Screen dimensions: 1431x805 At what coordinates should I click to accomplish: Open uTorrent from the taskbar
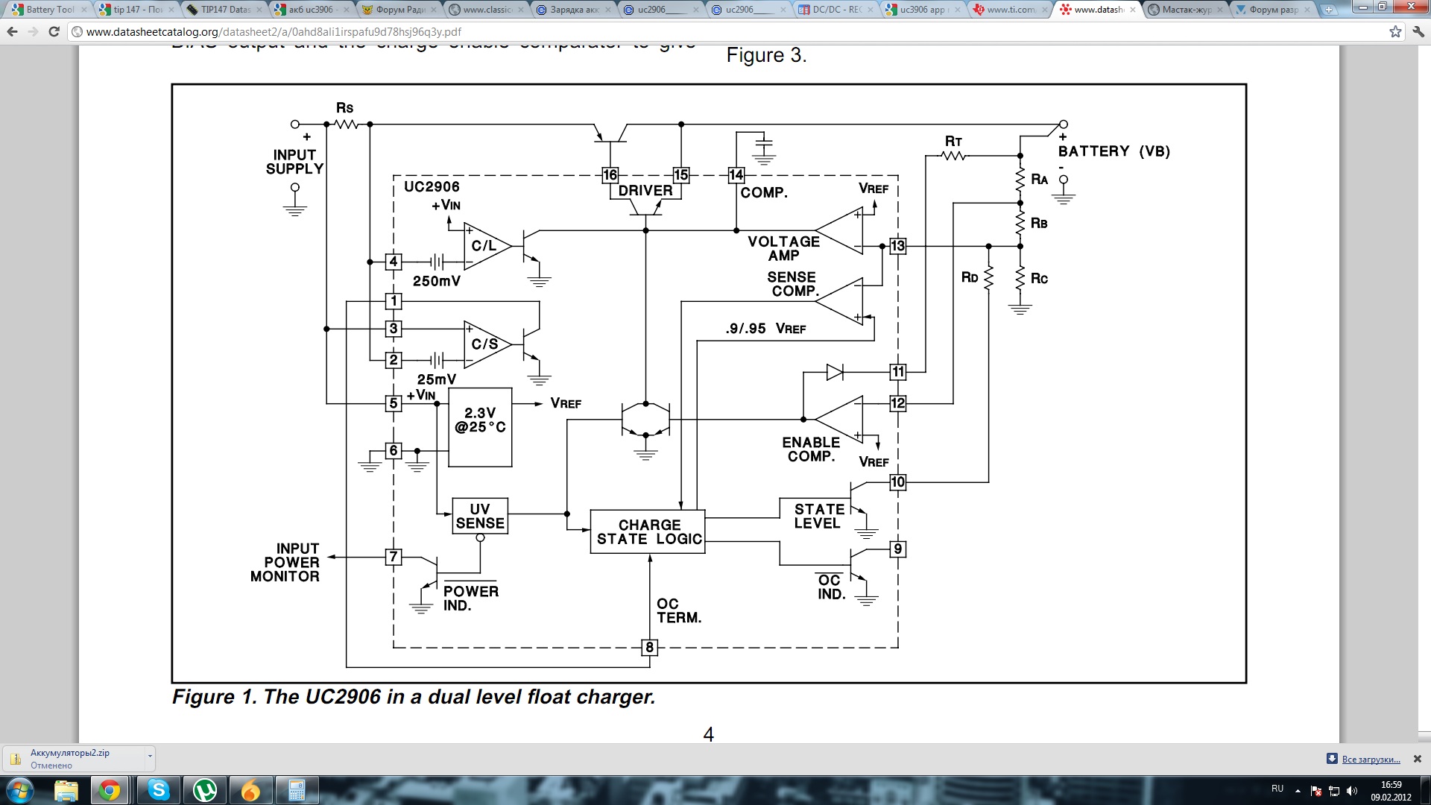click(x=205, y=790)
